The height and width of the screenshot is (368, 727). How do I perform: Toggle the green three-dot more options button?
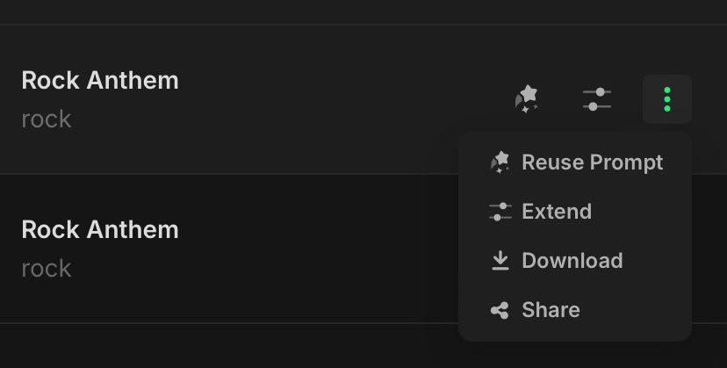pyautogui.click(x=667, y=99)
